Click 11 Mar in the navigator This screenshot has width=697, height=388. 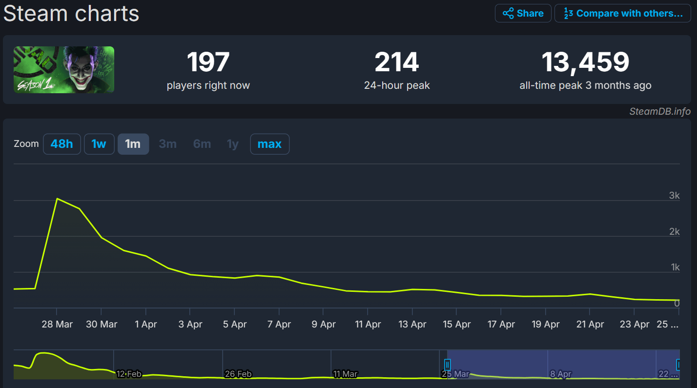pyautogui.click(x=346, y=374)
